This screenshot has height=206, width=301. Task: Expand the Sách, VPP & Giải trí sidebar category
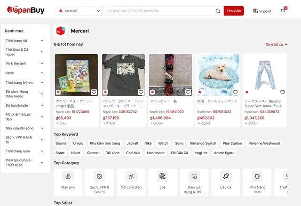[42, 140]
